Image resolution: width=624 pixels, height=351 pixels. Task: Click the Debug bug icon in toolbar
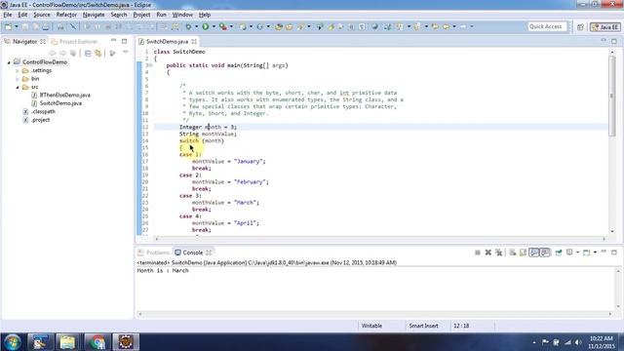click(188, 26)
